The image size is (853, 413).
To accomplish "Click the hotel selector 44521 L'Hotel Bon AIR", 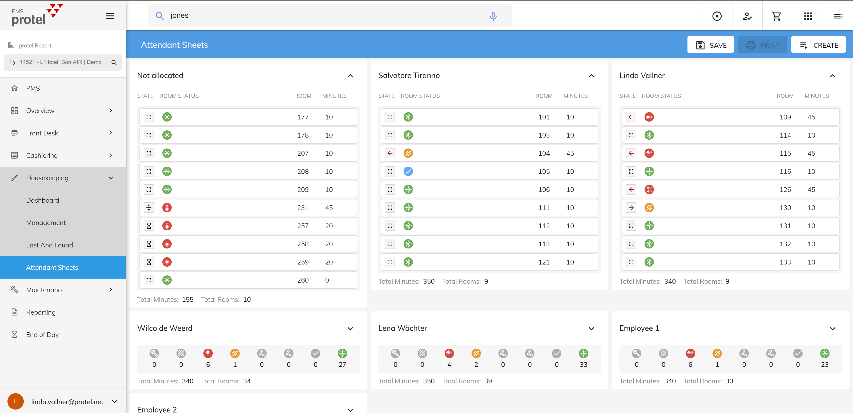I will pos(61,62).
